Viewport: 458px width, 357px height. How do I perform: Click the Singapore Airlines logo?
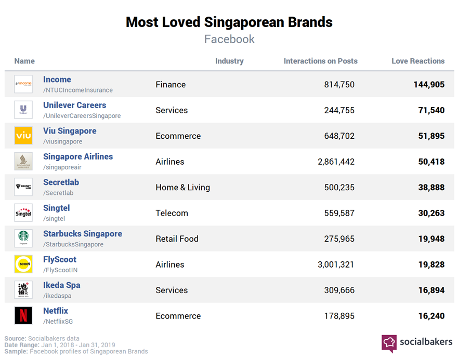pyautogui.click(x=23, y=161)
